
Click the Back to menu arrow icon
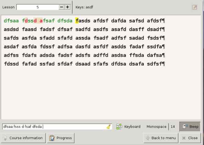148,138
